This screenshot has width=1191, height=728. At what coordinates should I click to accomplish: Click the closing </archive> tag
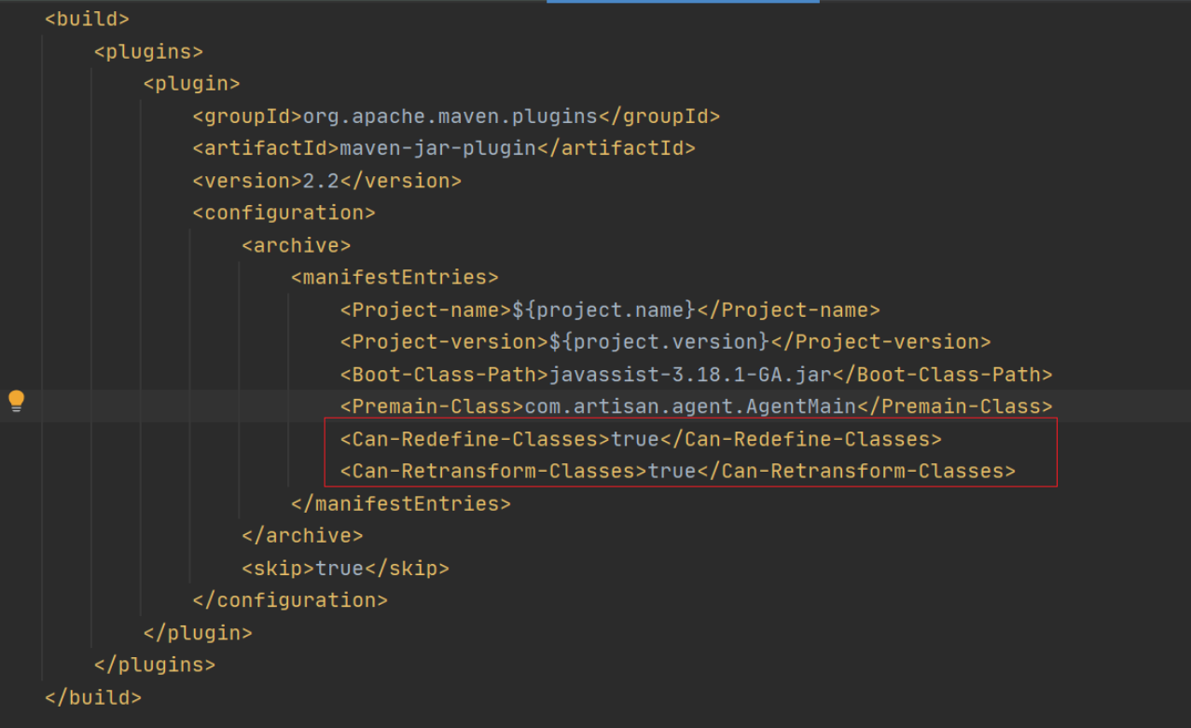click(302, 535)
